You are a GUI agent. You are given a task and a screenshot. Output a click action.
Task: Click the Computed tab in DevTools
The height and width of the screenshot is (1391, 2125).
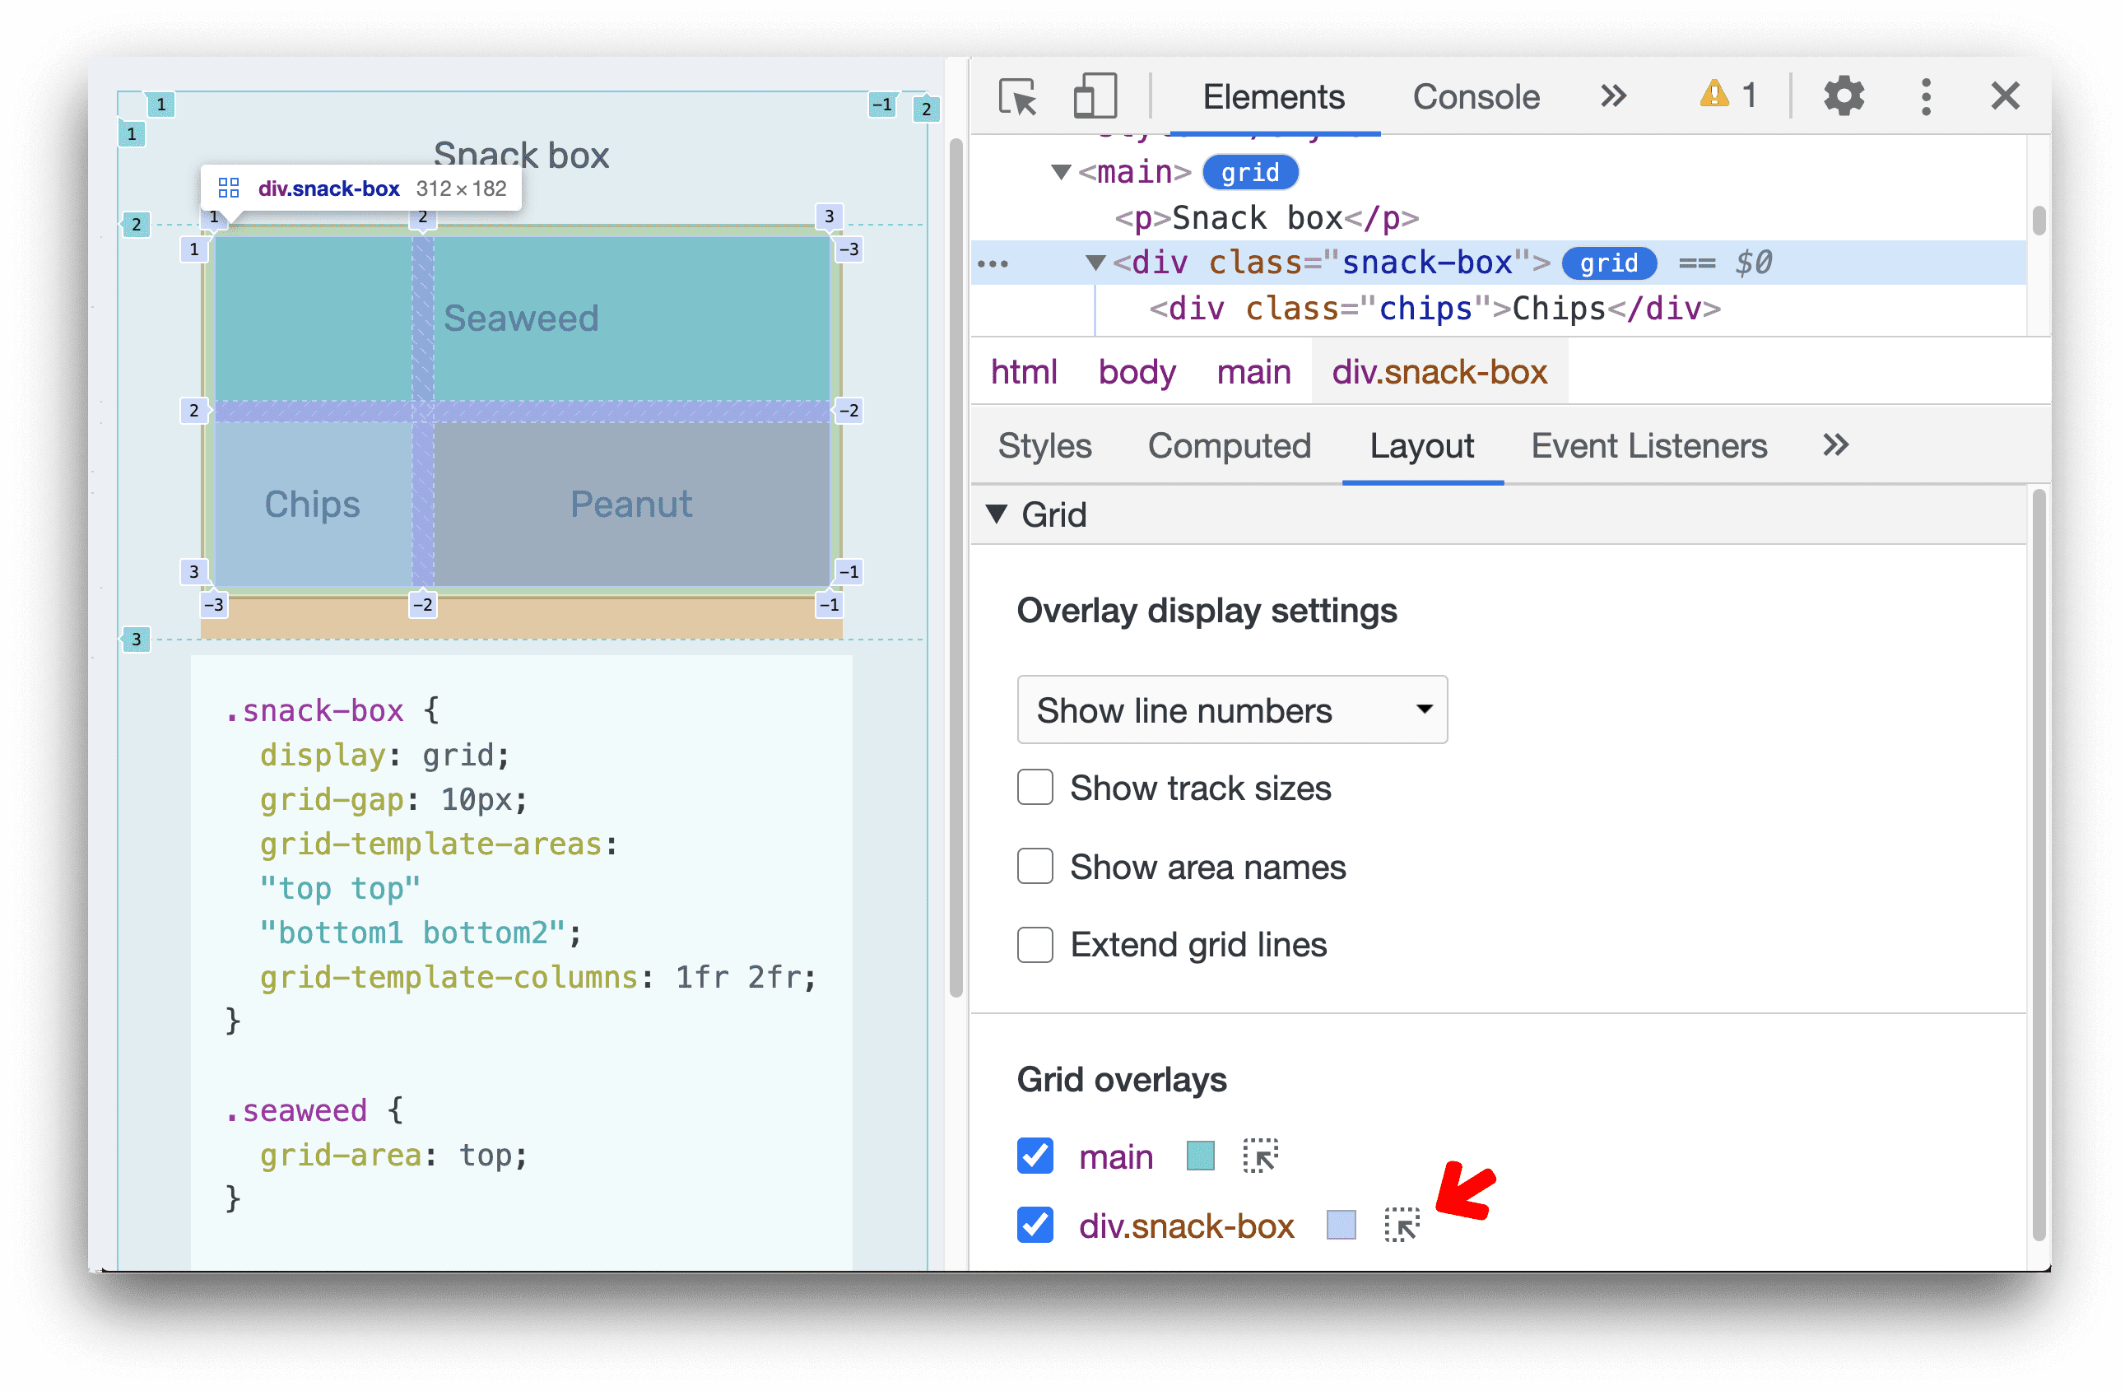[x=1230, y=447]
